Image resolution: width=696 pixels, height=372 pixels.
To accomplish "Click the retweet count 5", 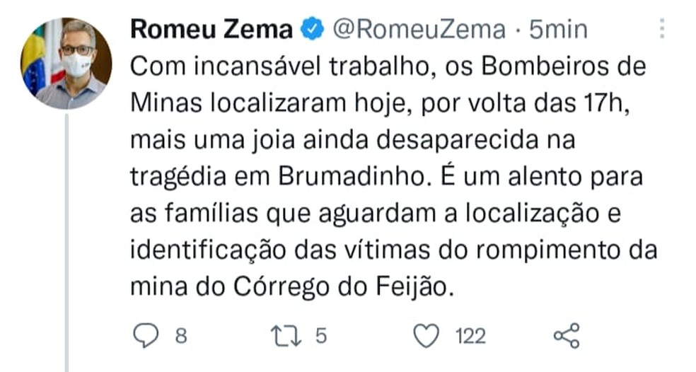I will tap(321, 337).
